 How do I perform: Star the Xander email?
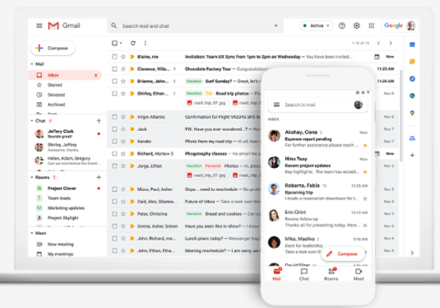(x=123, y=142)
